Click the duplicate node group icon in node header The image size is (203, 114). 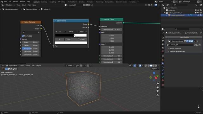point(87,5)
